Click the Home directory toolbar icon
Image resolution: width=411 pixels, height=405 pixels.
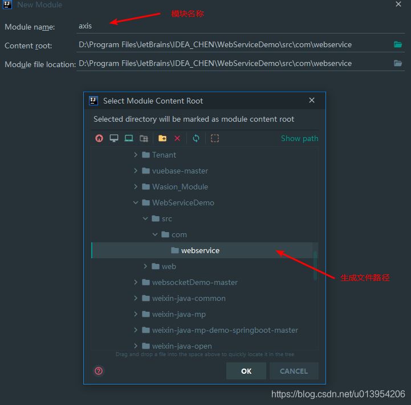tap(99, 138)
